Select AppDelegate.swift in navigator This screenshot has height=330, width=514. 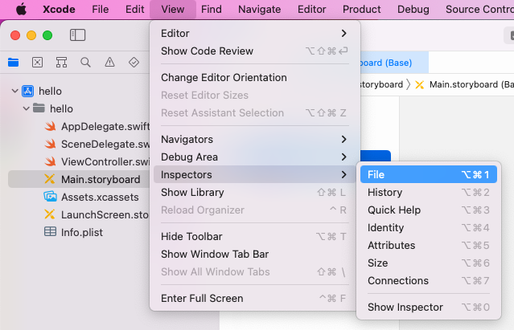(x=105, y=127)
